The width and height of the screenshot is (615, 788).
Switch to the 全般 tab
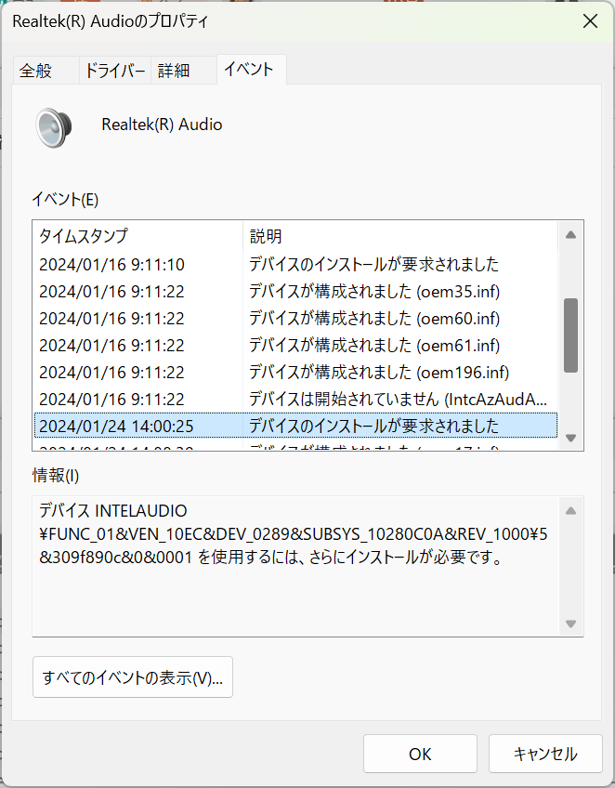click(46, 71)
